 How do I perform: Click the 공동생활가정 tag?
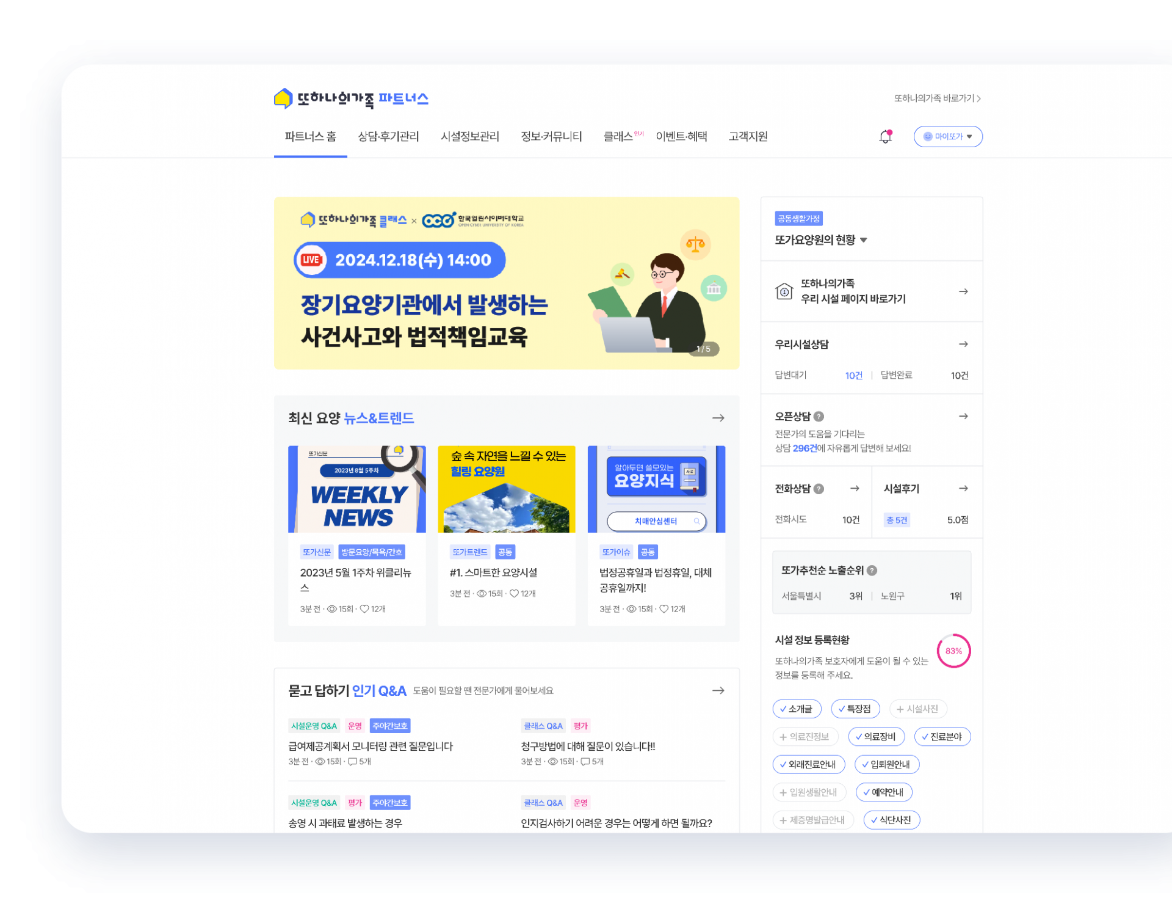pos(798,218)
